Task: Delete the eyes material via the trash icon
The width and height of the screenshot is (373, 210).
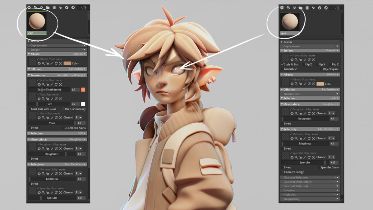Action: pyautogui.click(x=307, y=8)
